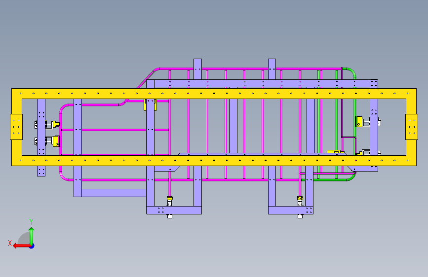Screen dimensions: 428x277
Task: Select the green pipe bend at bottom-right corner
Action: pos(351,178)
